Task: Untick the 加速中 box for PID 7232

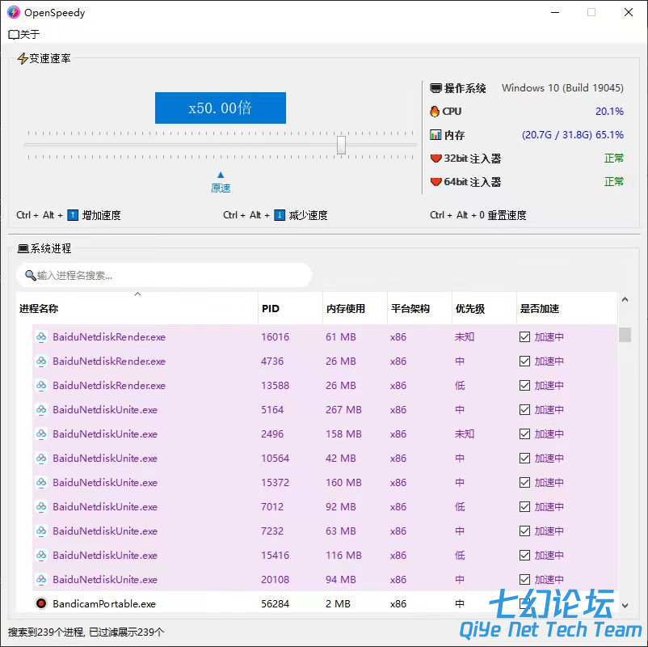Action: 524,531
